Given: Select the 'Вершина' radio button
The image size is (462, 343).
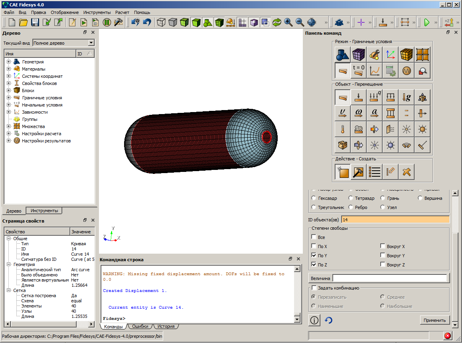Looking at the screenshot, I should [420, 198].
